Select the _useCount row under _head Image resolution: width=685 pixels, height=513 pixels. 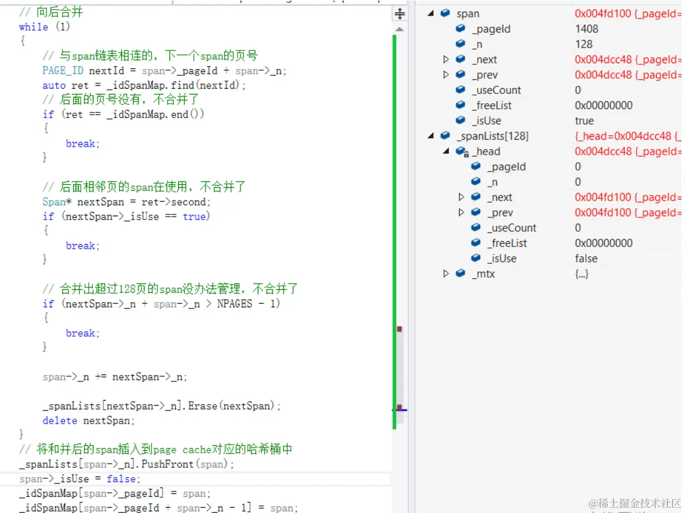pos(511,228)
